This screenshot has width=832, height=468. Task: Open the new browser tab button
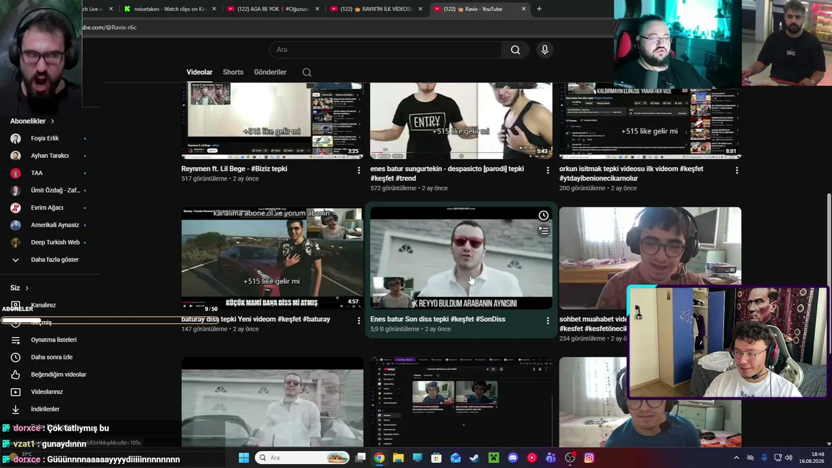coord(539,9)
